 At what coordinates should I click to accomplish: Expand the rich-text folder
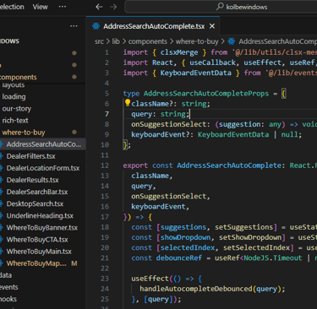pos(15,121)
